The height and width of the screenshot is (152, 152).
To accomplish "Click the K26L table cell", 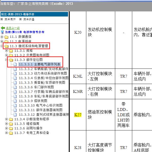I will tap(78, 76).
